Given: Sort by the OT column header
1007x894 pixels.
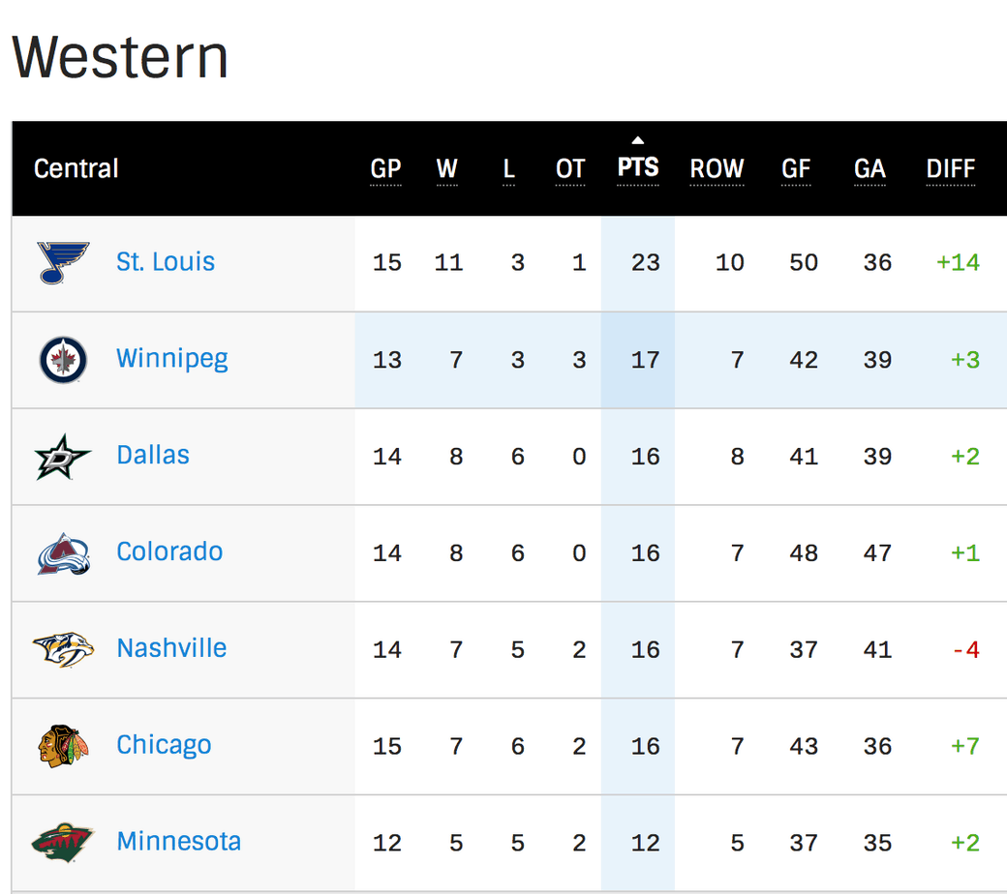Looking at the screenshot, I should click(570, 168).
